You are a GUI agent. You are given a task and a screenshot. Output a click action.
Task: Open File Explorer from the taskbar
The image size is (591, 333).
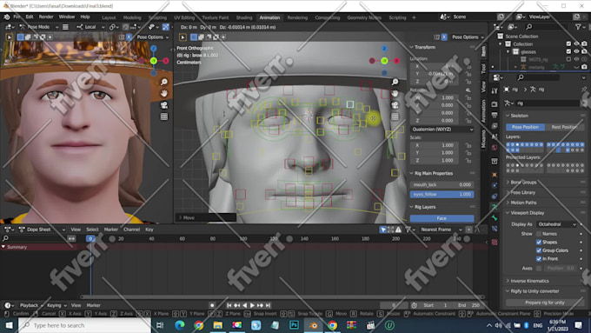(x=217, y=325)
